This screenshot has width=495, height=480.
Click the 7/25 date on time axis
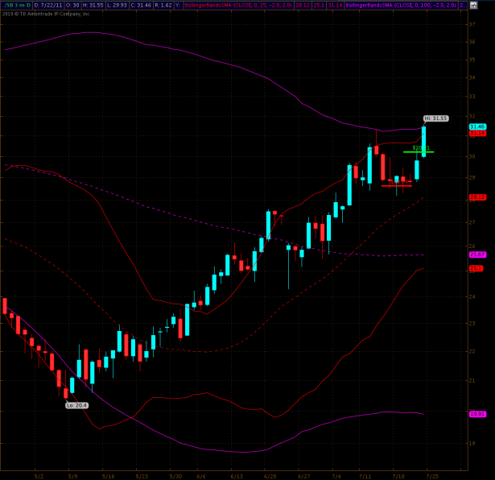[431, 475]
